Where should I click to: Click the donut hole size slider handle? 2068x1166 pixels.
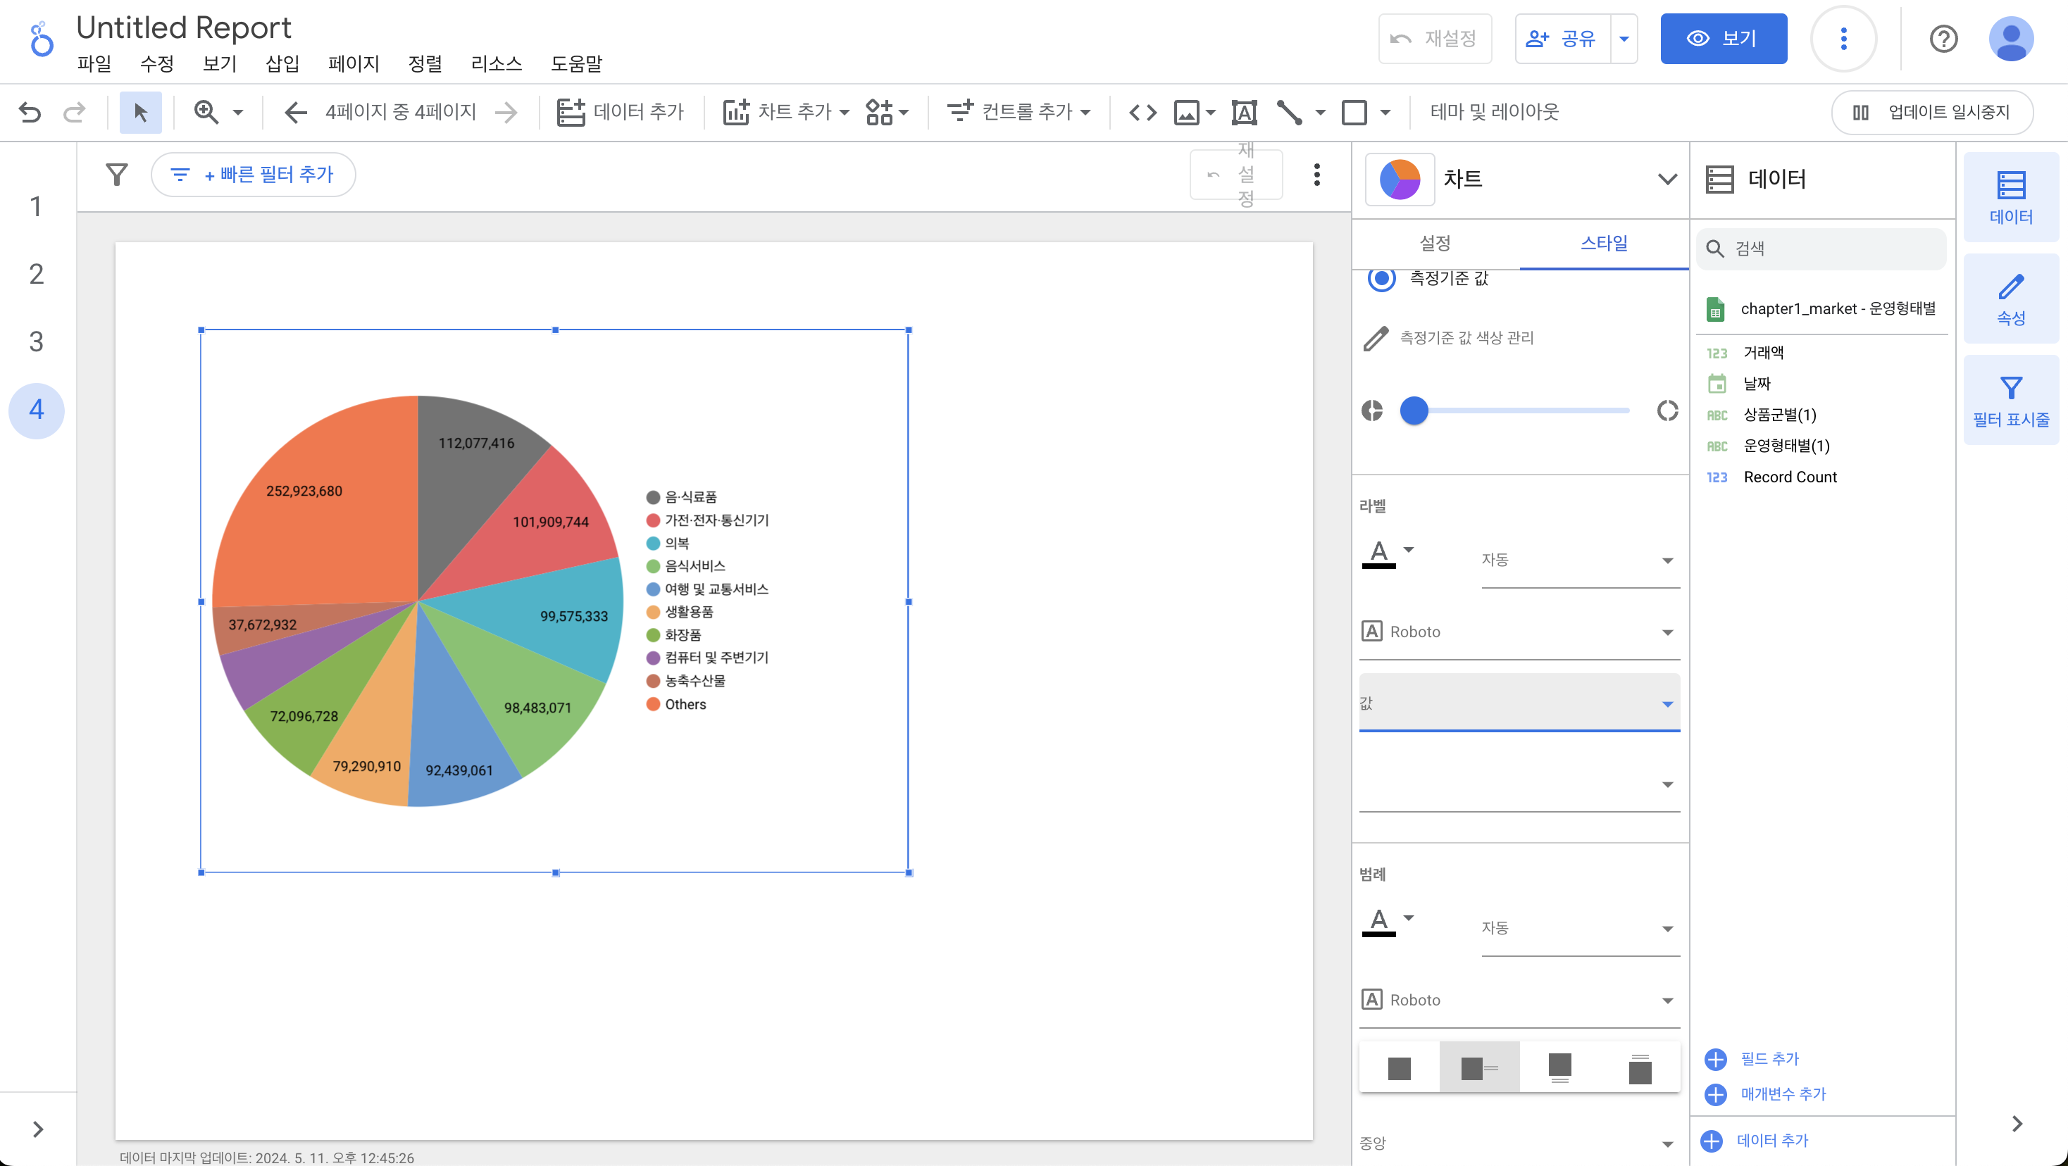pos(1414,411)
